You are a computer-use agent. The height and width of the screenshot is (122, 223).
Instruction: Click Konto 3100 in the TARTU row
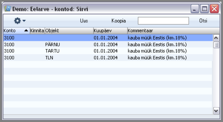(x=9, y=51)
